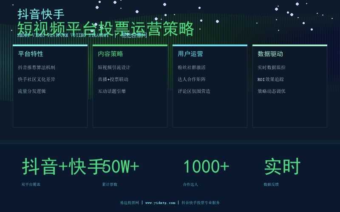Select the 双平台覆盖 caption
Viewport: 340px width, 212px height.
pos(31,184)
